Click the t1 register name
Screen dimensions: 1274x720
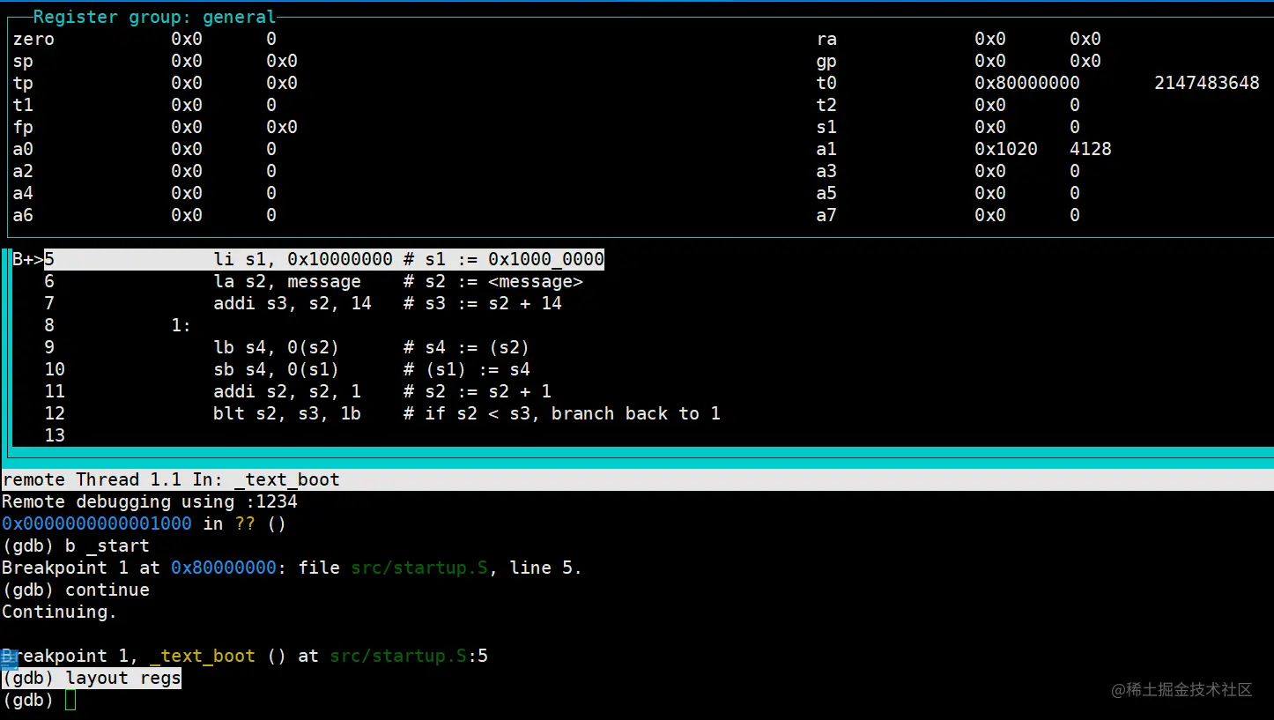pos(23,105)
